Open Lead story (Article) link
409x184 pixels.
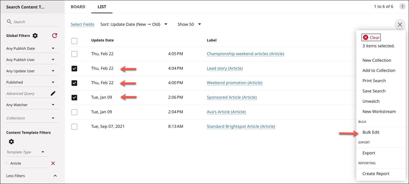click(225, 68)
